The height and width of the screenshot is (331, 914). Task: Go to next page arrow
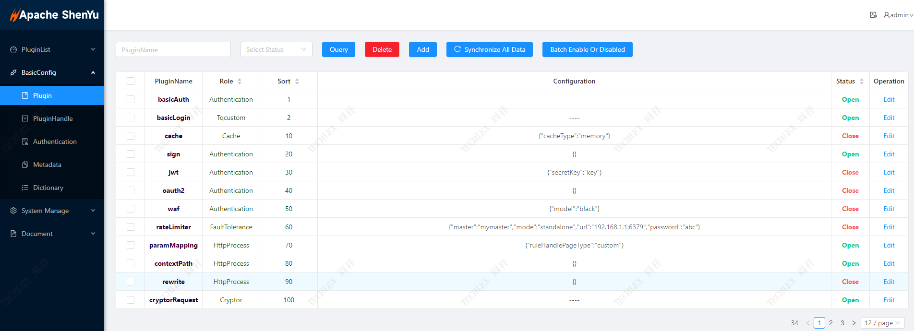[854, 323]
